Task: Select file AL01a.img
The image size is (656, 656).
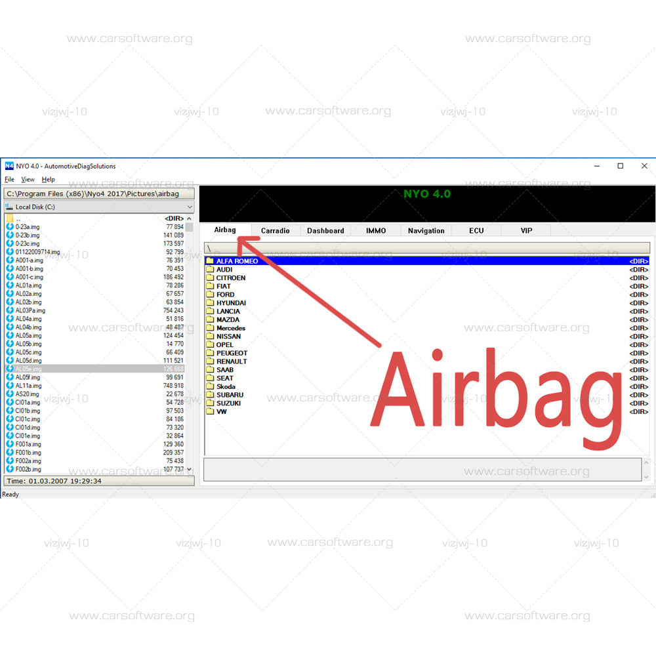Action: click(95, 285)
